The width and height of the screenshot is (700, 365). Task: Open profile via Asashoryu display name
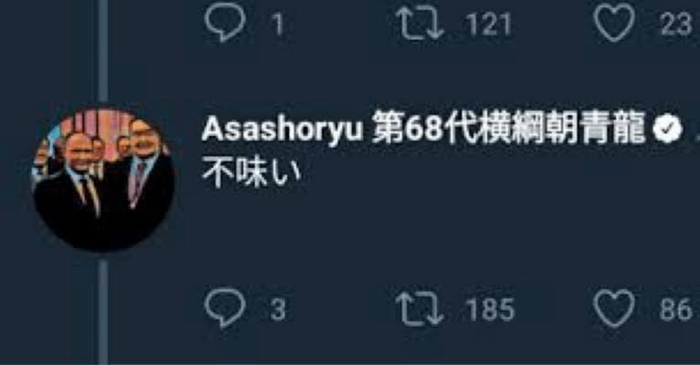(281, 130)
